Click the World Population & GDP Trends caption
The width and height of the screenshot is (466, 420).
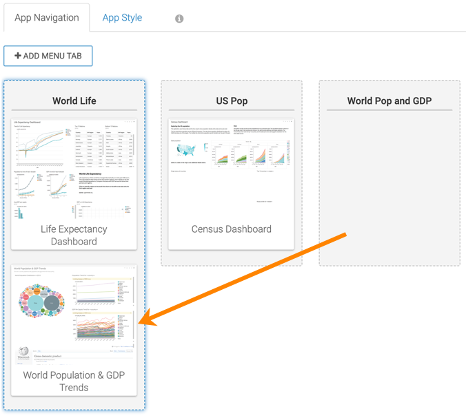(x=74, y=381)
